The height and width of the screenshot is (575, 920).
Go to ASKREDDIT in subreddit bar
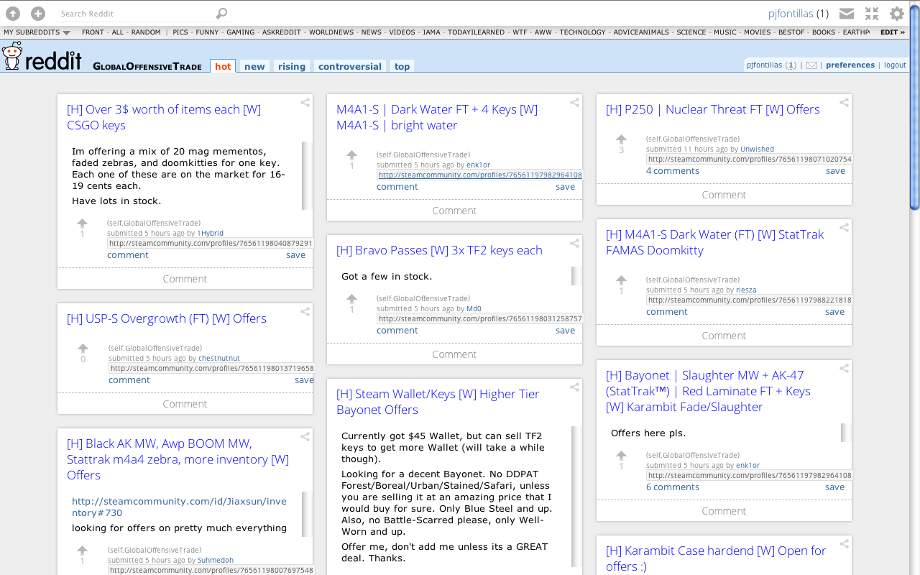click(282, 32)
